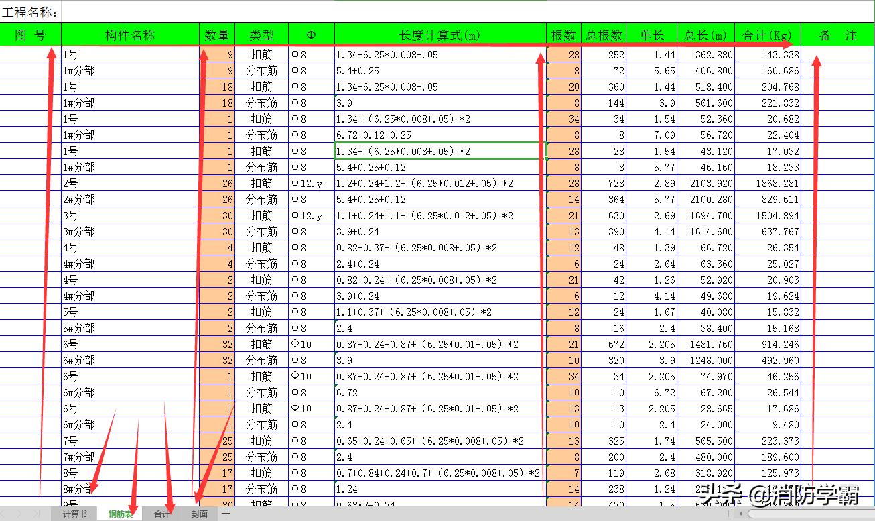Viewport: 875px width, 521px height.
Task: Select the 长度计算式(m) header
Action: coord(439,34)
